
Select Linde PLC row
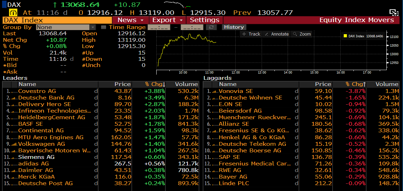(x=301, y=184)
